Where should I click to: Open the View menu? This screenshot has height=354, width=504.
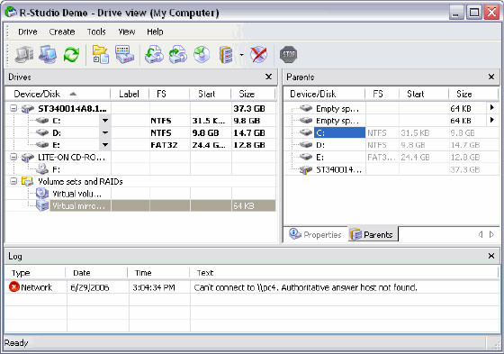(x=126, y=32)
